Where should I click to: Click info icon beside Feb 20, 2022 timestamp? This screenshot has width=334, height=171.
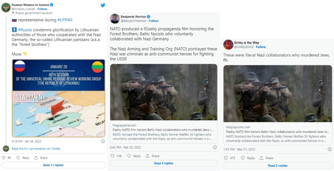[215, 147]
